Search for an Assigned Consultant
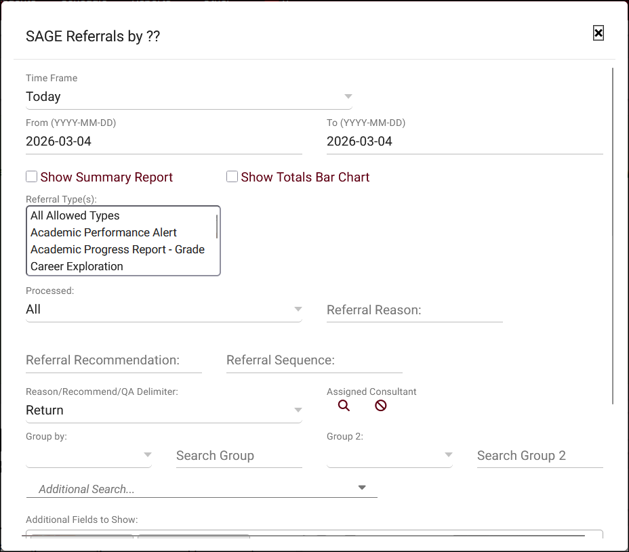The image size is (629, 552). coord(344,406)
